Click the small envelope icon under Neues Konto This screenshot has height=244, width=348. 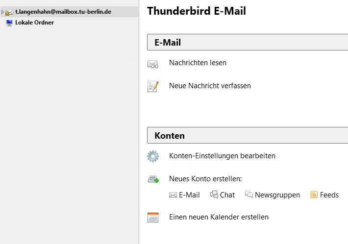173,195
